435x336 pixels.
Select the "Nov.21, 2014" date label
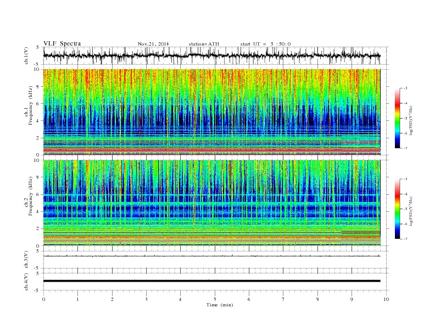tap(153, 44)
